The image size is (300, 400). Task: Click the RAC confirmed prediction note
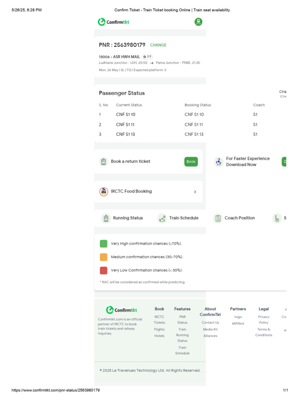pyautogui.click(x=143, y=282)
